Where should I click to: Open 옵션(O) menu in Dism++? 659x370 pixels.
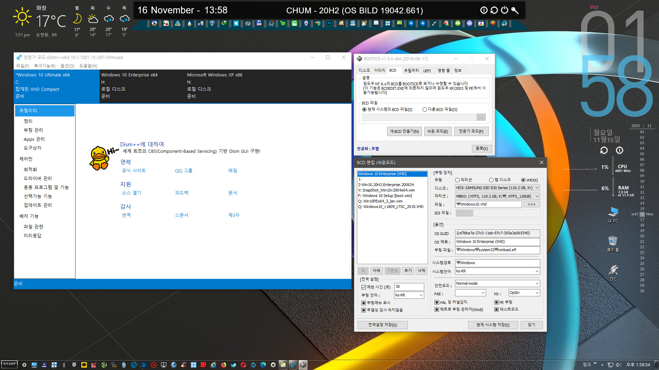click(x=67, y=66)
